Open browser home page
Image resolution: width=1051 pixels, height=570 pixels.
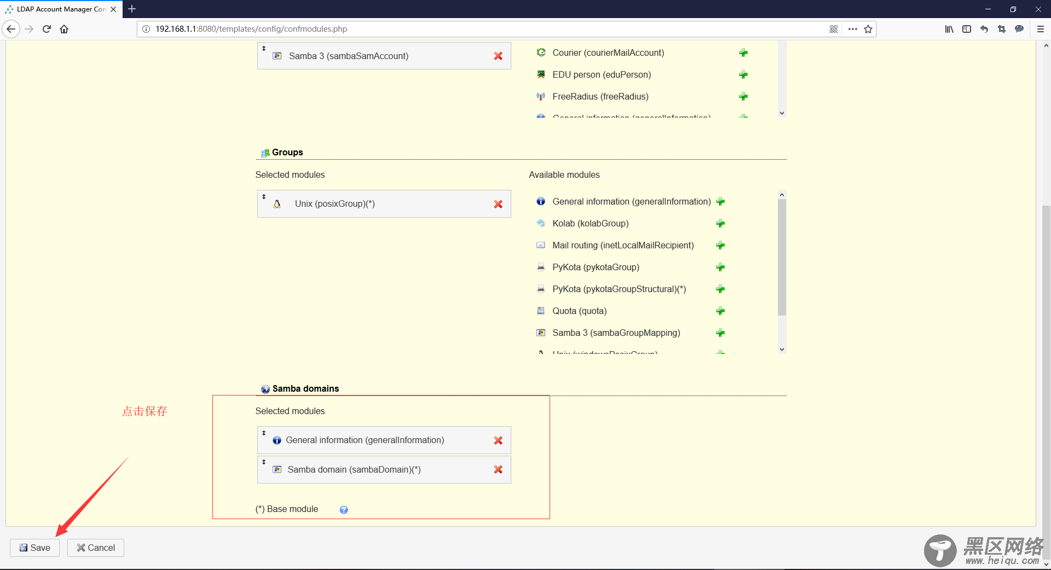click(x=64, y=29)
